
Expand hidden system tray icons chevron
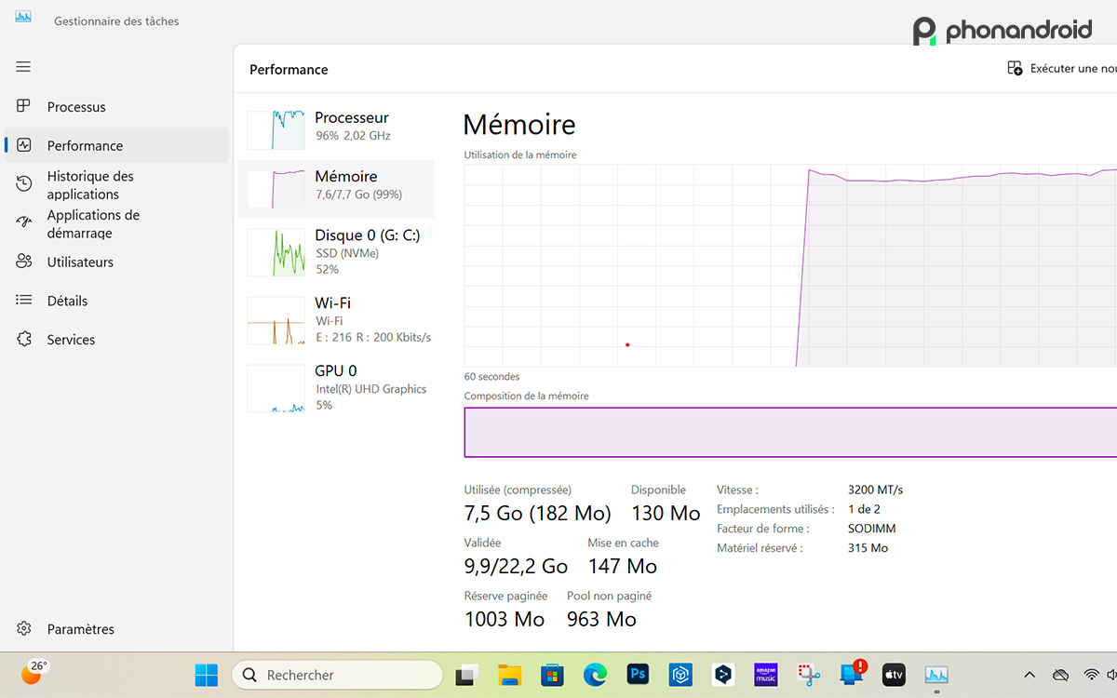pyautogui.click(x=1029, y=674)
